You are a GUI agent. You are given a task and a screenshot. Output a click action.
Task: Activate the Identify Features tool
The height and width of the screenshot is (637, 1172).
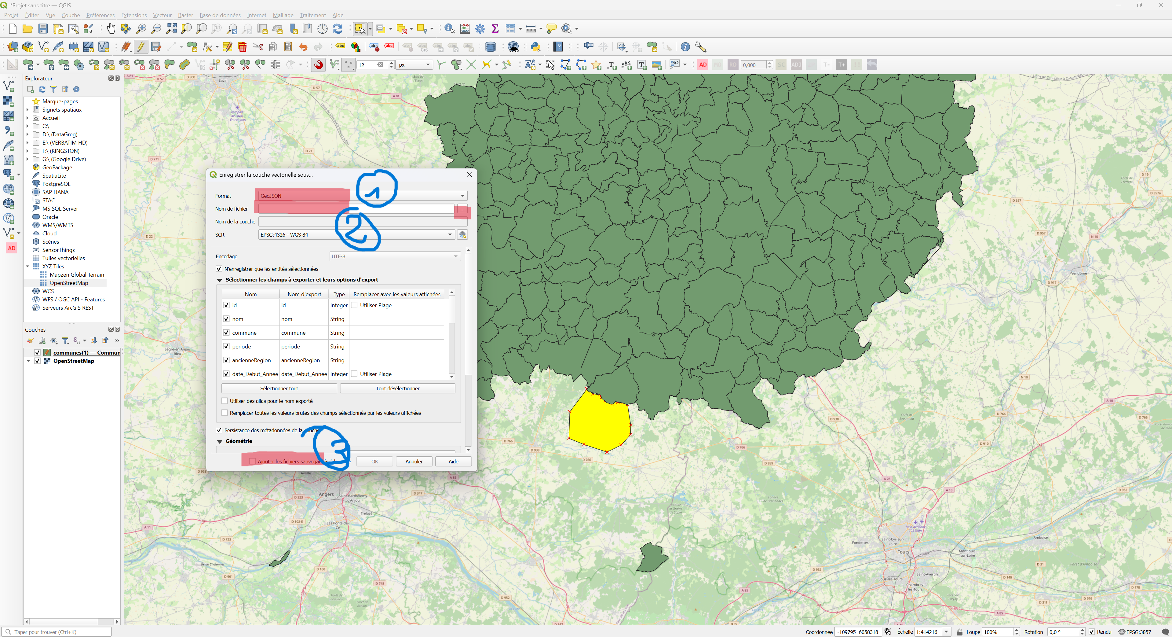click(450, 29)
